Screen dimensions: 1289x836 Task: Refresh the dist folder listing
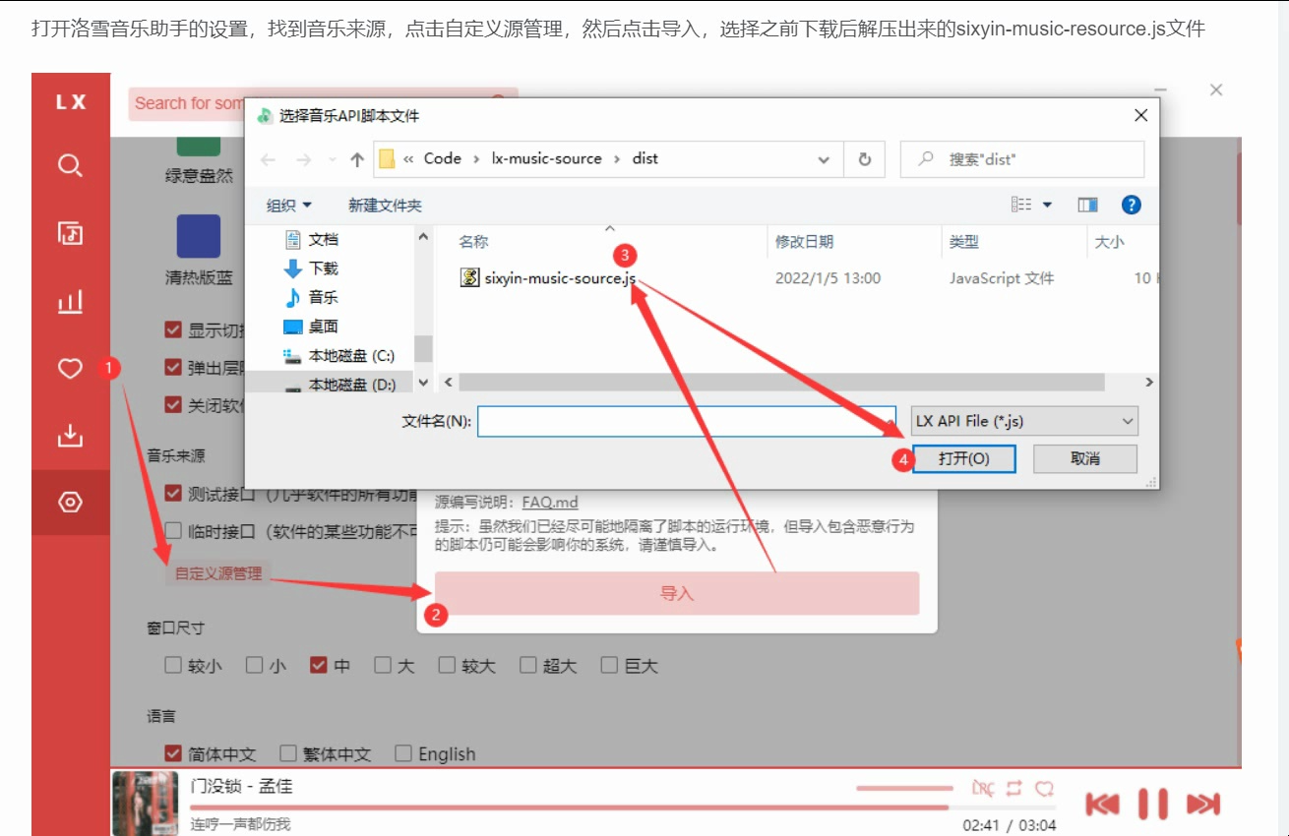tap(865, 159)
